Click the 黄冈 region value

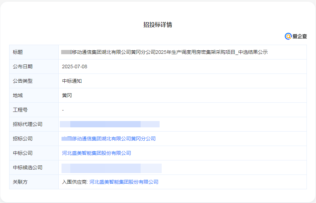click(x=67, y=95)
